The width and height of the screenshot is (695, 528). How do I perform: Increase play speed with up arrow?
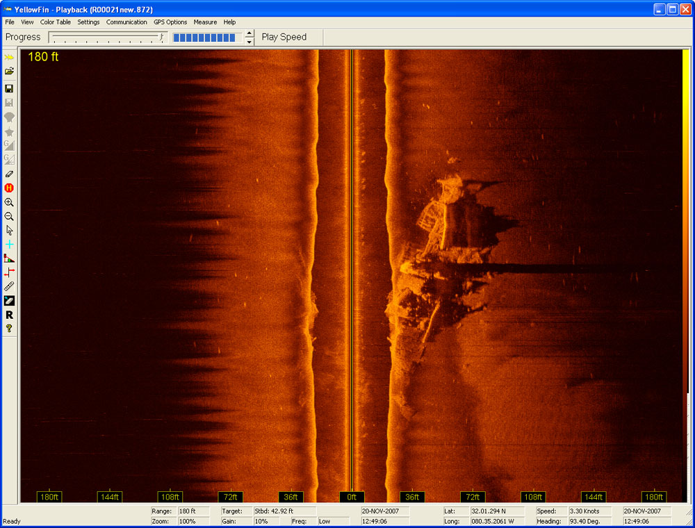[250, 33]
